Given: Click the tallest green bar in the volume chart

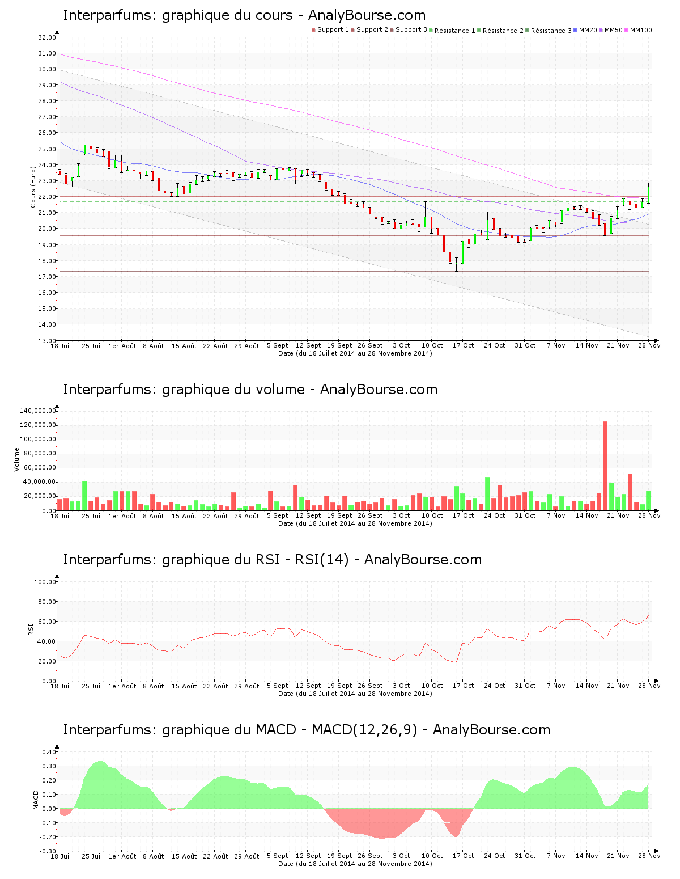Looking at the screenshot, I should pos(487,494).
